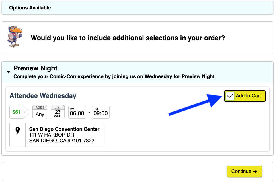Image resolution: width=275 pixels, height=183 pixels.
Task: Click the Preview Night subtitle description text
Action: tap(114, 76)
